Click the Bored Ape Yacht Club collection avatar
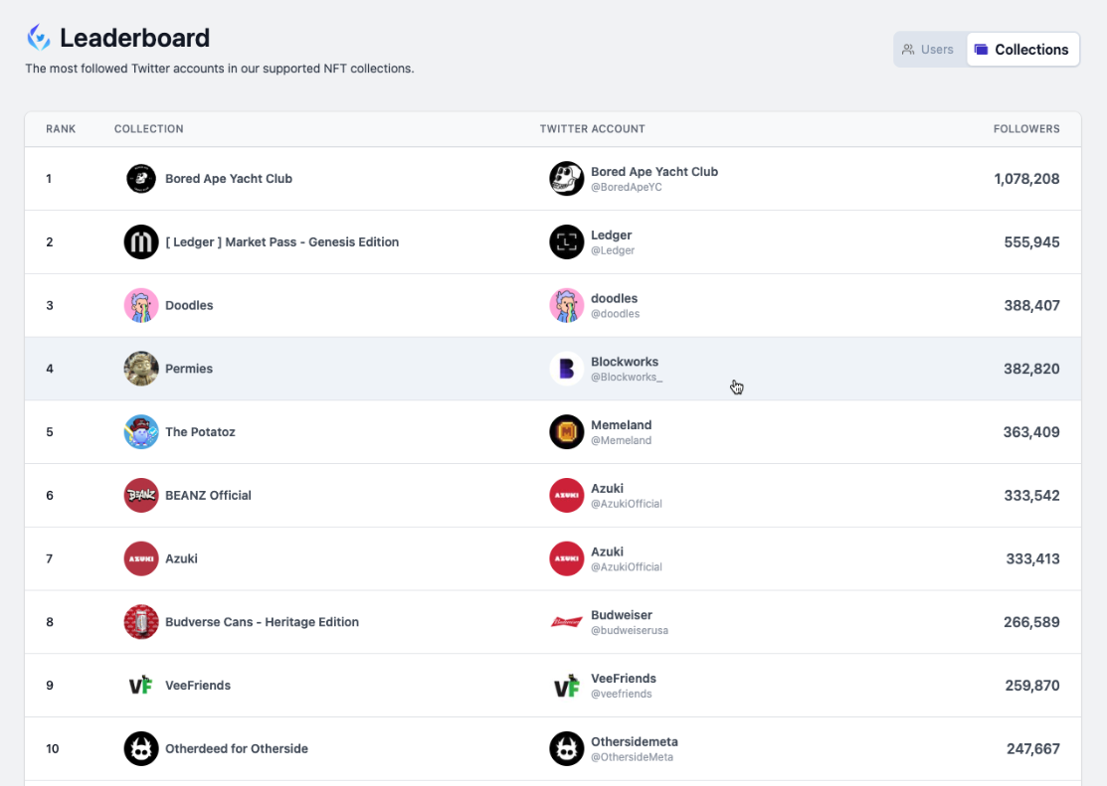This screenshot has width=1107, height=786. (x=141, y=179)
